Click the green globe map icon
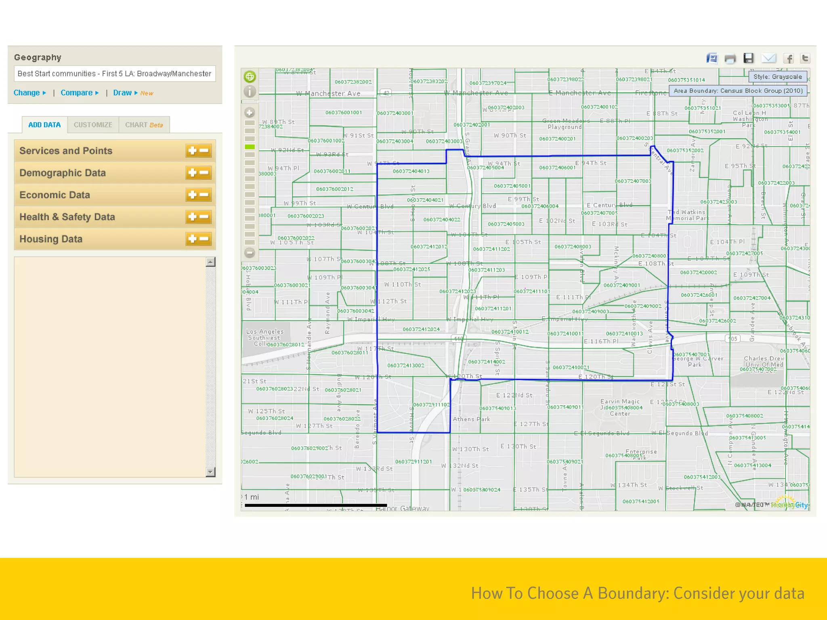 pyautogui.click(x=250, y=77)
